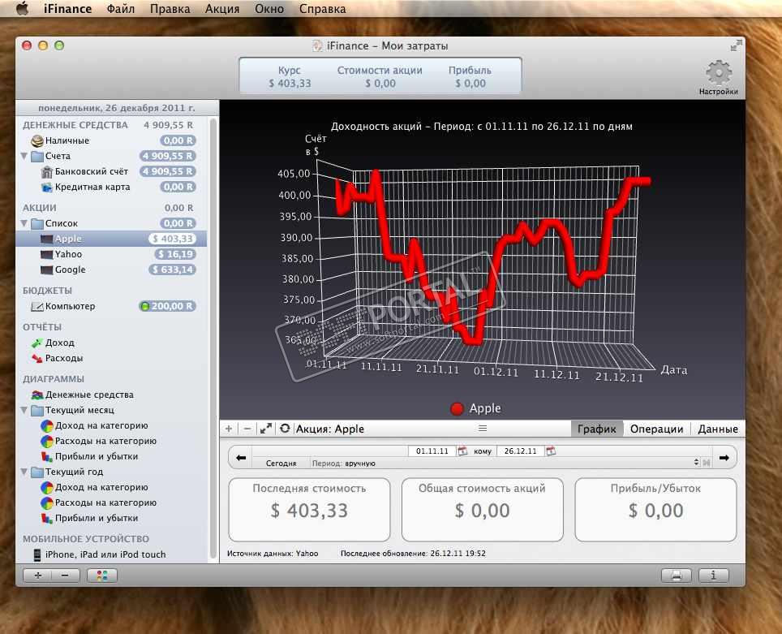Click the print button at bottom right

pos(677,576)
